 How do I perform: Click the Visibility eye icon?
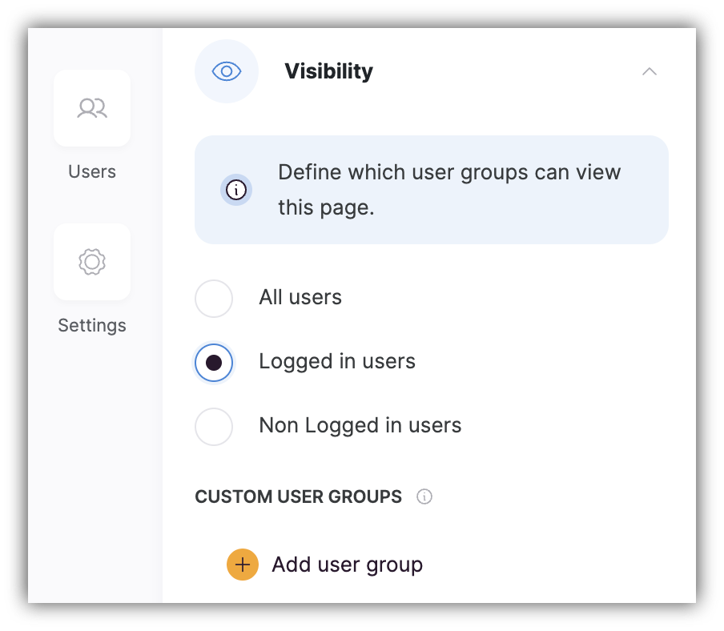(227, 70)
